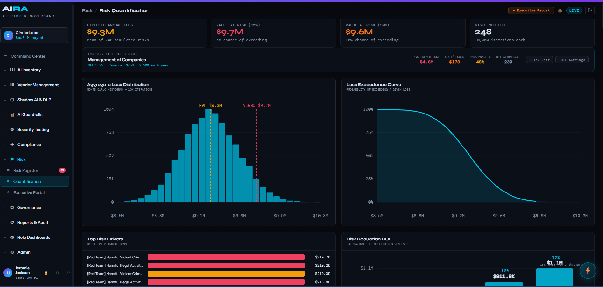Click the VaR95 $9.7M dashed marker line

pos(257,156)
